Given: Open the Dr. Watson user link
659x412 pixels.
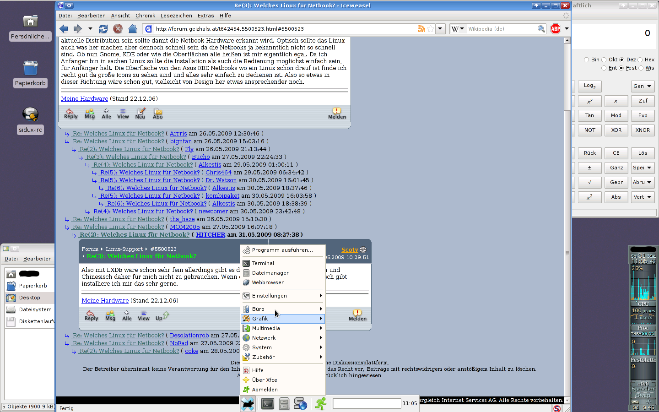Looking at the screenshot, I should (x=221, y=180).
